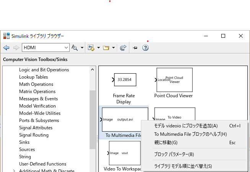Select Sinks in the library tree
Image resolution: width=250 pixels, height=172 pixels.
(x=24, y=142)
